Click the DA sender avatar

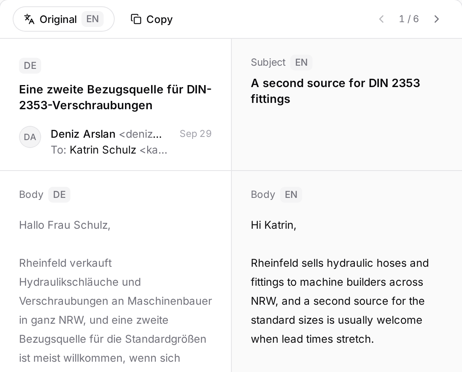(30, 137)
